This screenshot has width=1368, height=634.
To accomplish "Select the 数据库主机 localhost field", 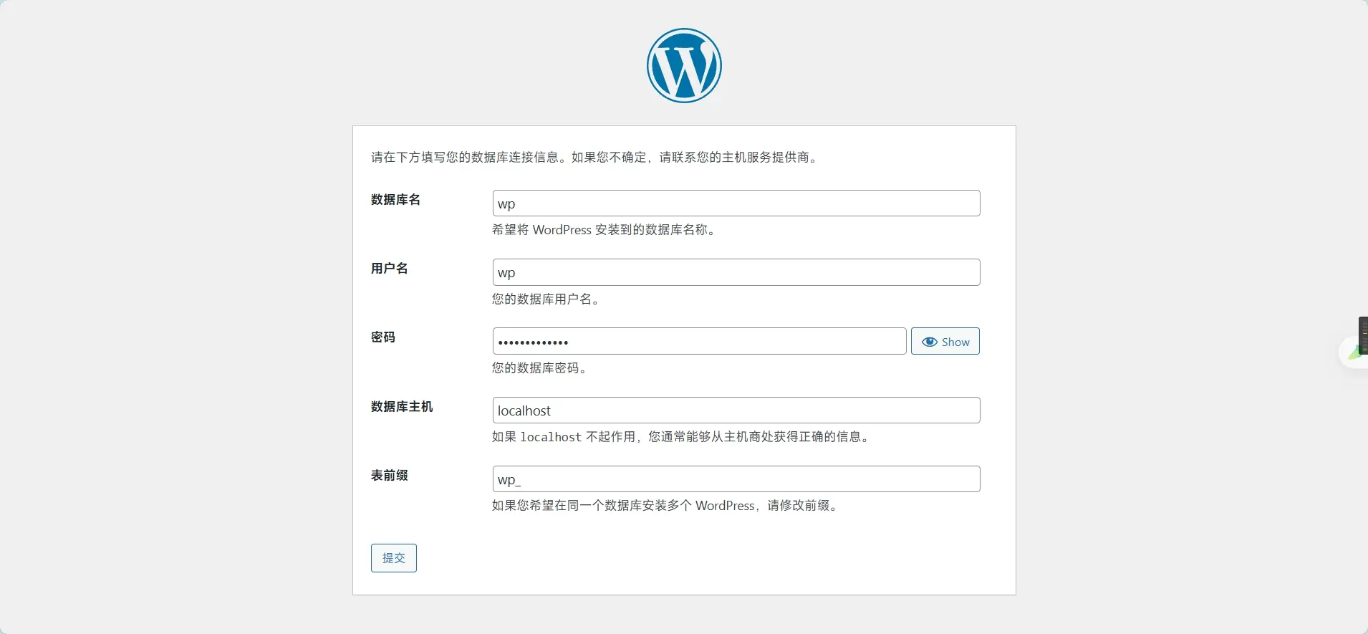I will pos(736,410).
